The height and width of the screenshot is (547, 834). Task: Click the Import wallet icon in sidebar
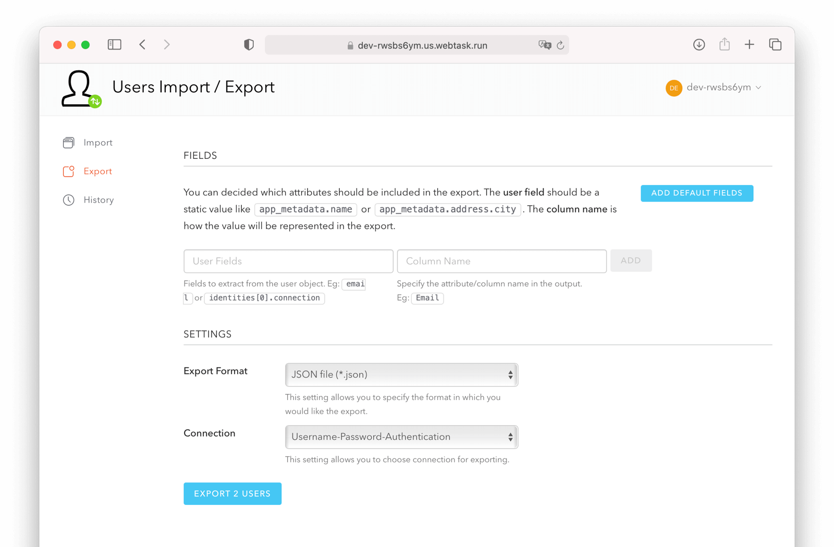pos(68,142)
